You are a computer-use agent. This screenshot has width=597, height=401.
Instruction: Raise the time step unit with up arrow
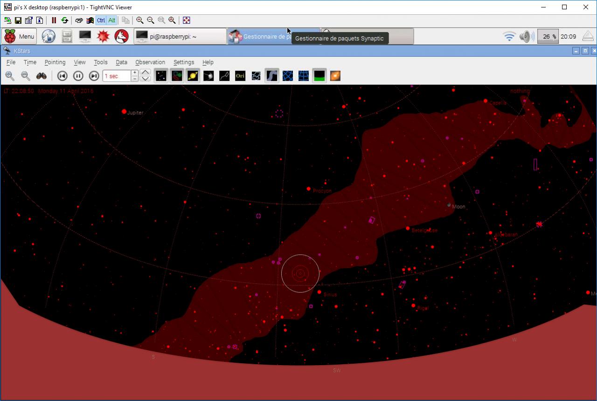(x=146, y=73)
